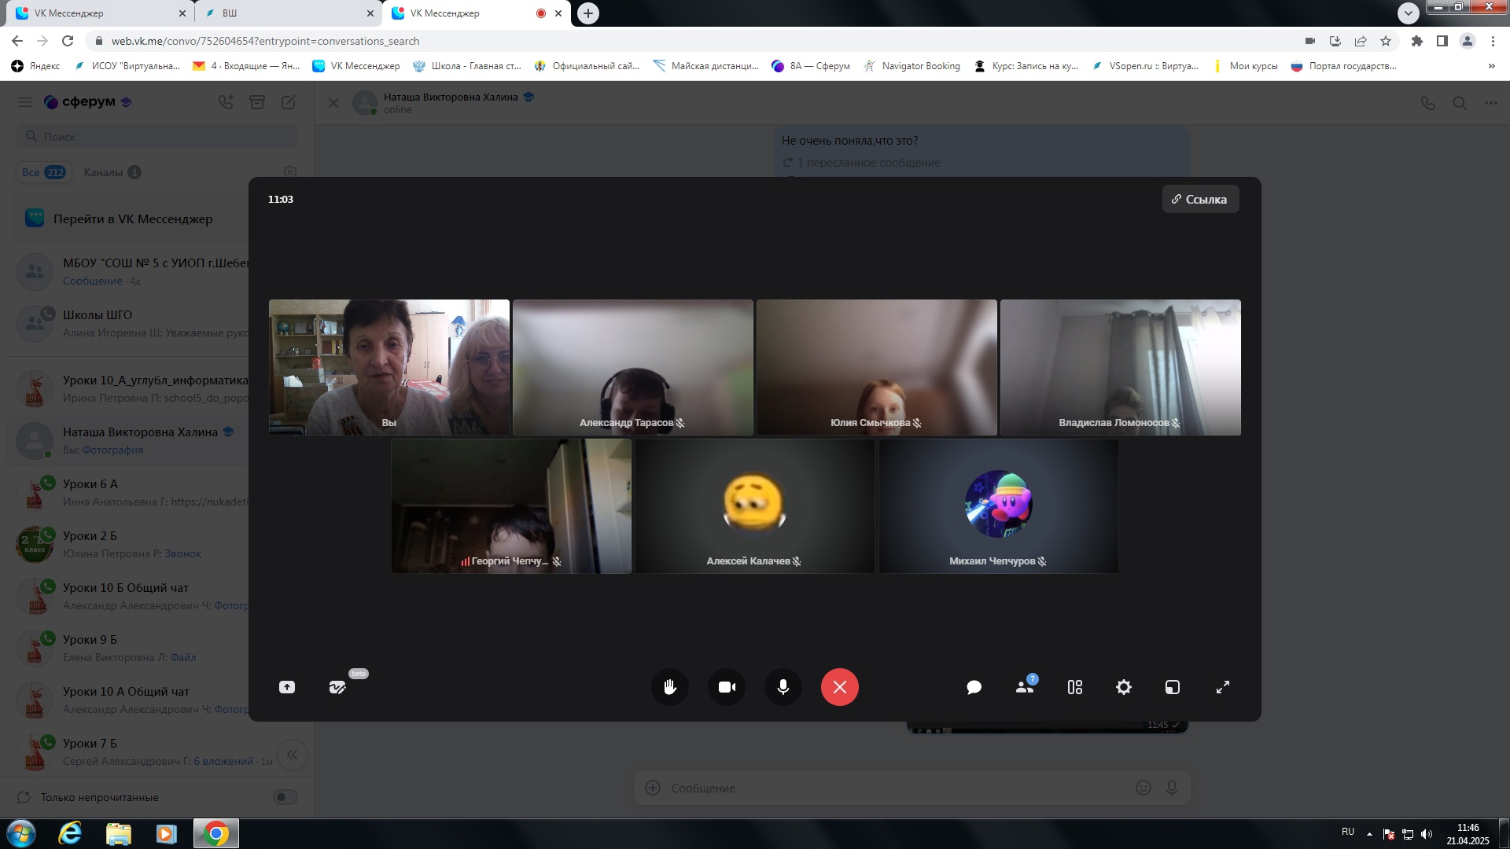Go to Перейти в VK Мессенджер
1510x849 pixels.
pyautogui.click(x=133, y=219)
